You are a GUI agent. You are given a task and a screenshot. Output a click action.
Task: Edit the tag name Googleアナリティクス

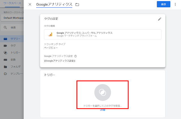pos(54,5)
